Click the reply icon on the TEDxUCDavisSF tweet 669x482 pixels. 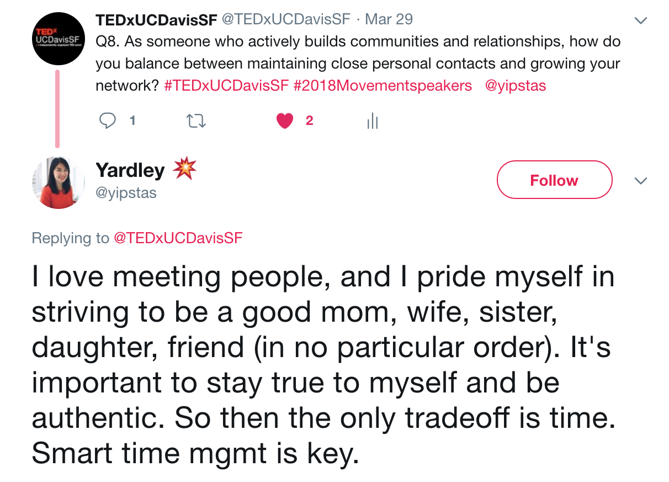[x=108, y=120]
